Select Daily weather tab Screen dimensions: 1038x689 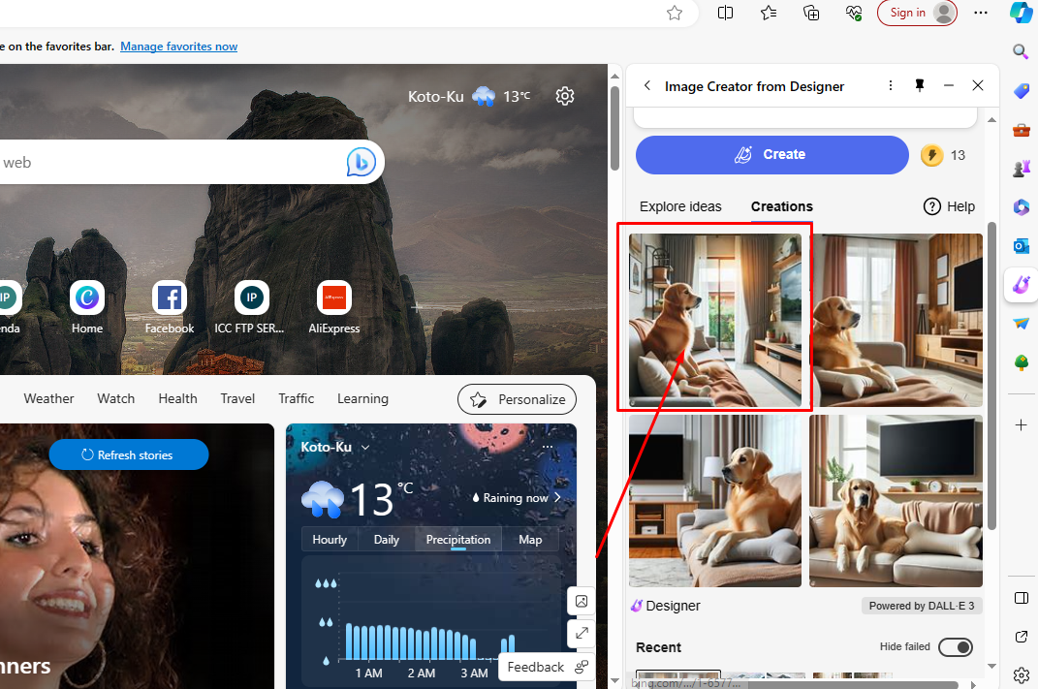386,540
